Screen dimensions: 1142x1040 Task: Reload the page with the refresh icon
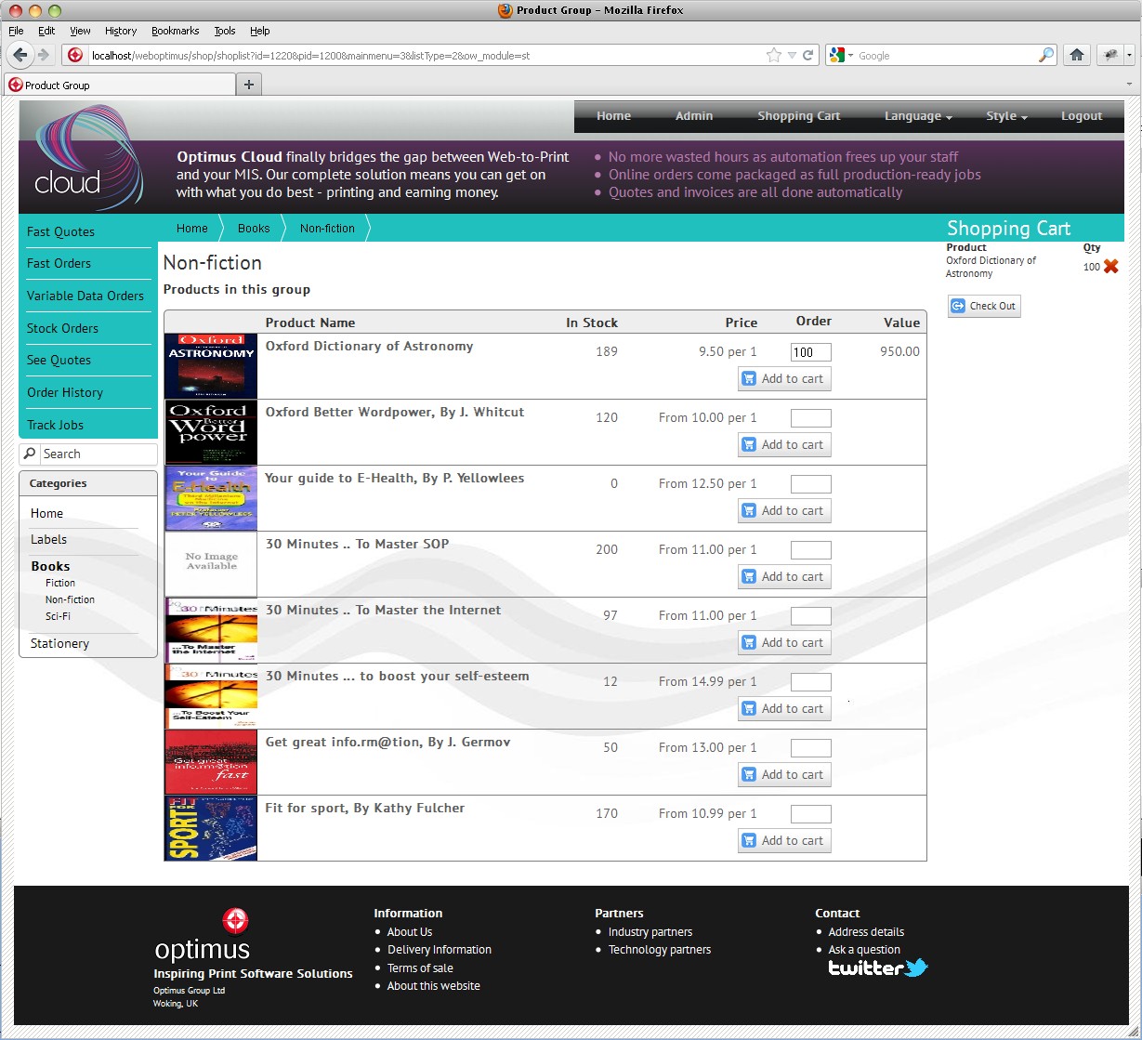tap(808, 56)
